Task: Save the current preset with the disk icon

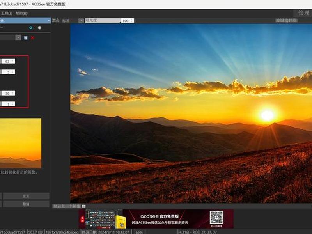Action: [26, 38]
